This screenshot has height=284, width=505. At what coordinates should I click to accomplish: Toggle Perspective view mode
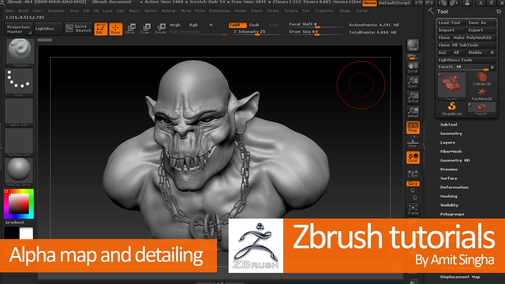[x=413, y=127]
